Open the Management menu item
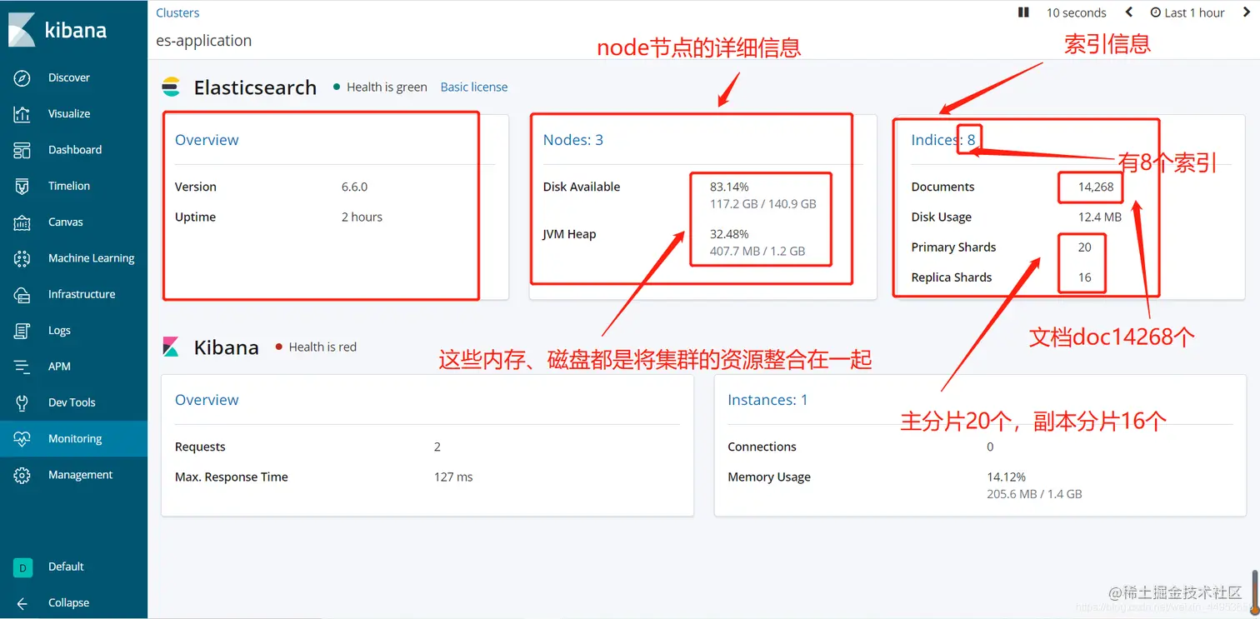The height and width of the screenshot is (619, 1260). [x=81, y=475]
